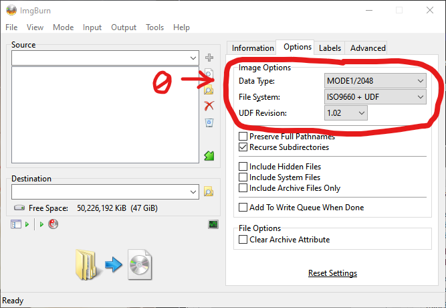Click the Ready status bar text
Viewport: 446px width, 308px height.
pos(13,301)
